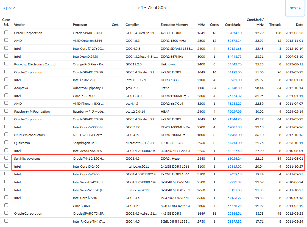Click the 51 – 75 of 805 text
Image resolution: width=307 pixels, height=227 pixels.
coord(152,8)
